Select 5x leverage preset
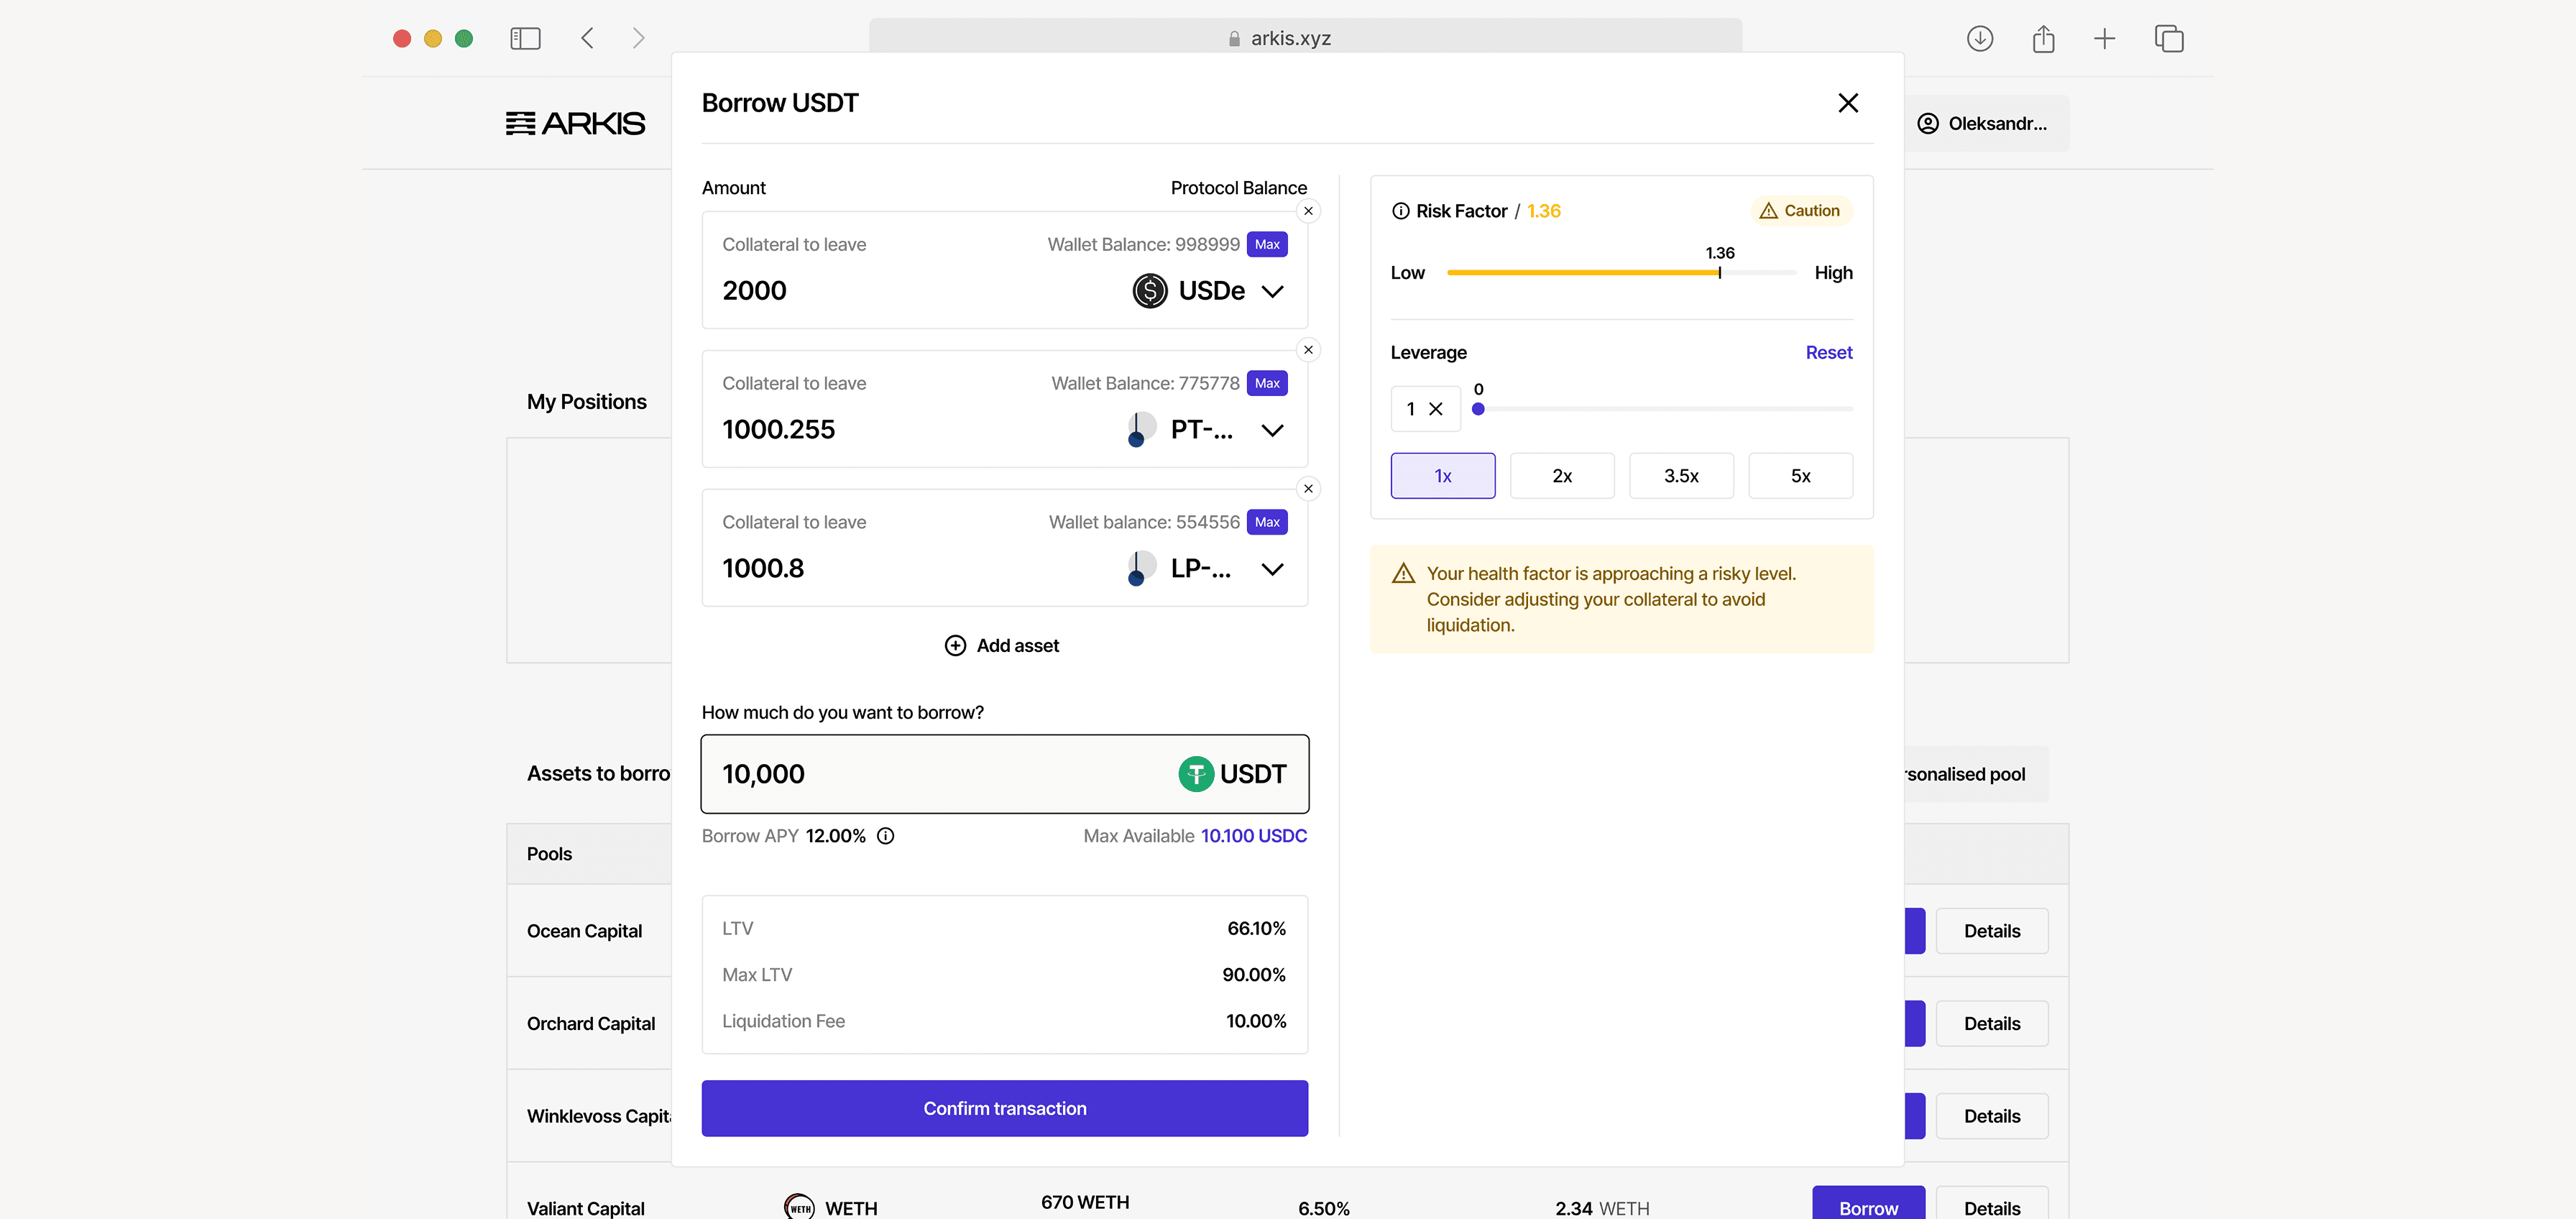This screenshot has height=1219, width=2576. tap(1800, 476)
